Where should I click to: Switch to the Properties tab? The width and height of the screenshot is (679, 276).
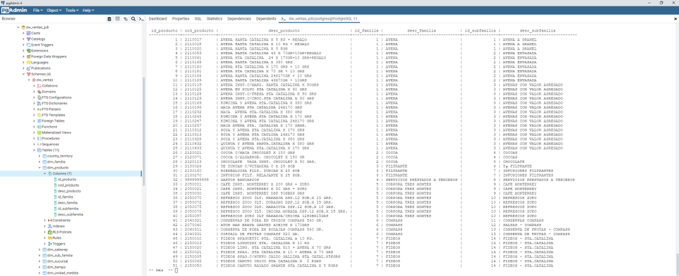point(181,19)
